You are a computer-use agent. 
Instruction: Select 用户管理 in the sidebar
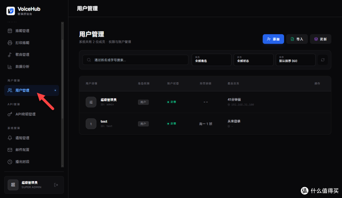pyautogui.click(x=32, y=90)
